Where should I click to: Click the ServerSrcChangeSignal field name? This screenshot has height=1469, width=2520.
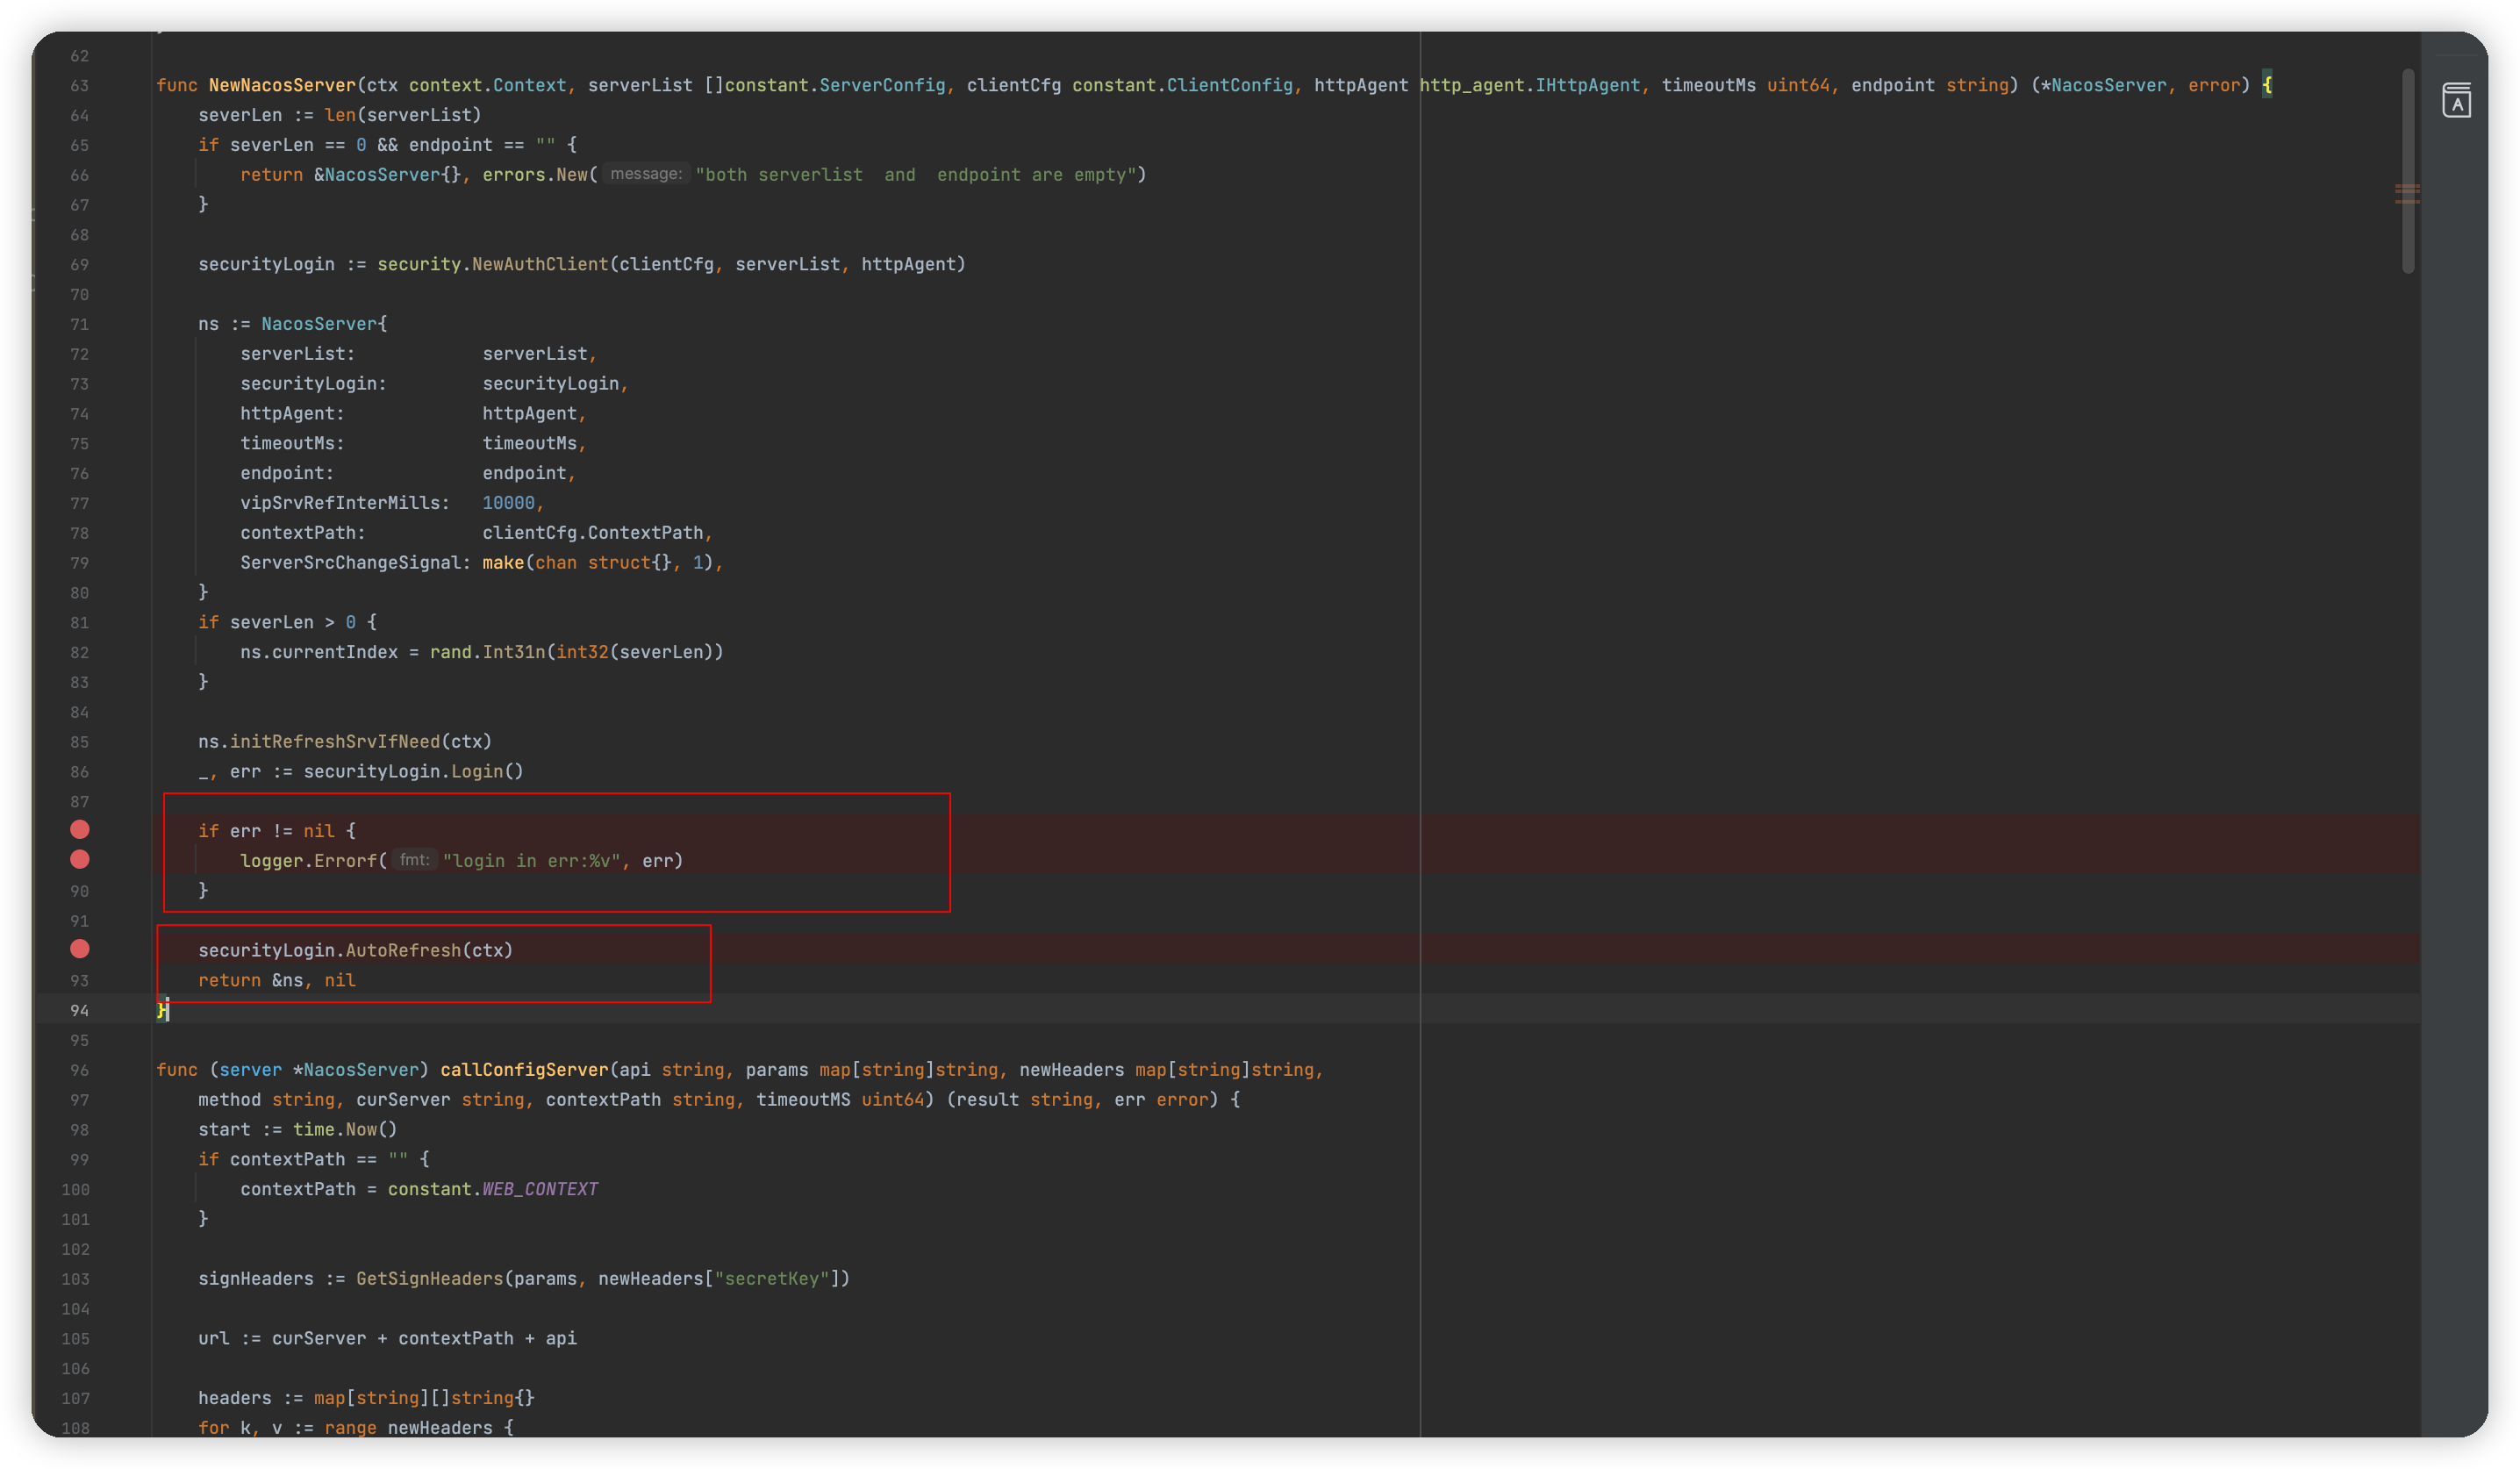pyautogui.click(x=351, y=563)
